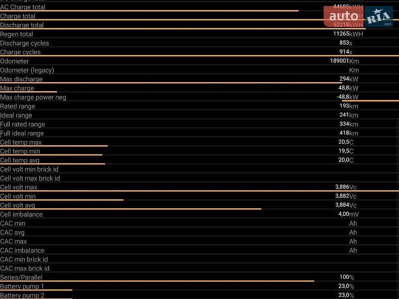Click the 'CAC max' label with Ah unit
Screen dimensions: 399x299
tap(13, 242)
